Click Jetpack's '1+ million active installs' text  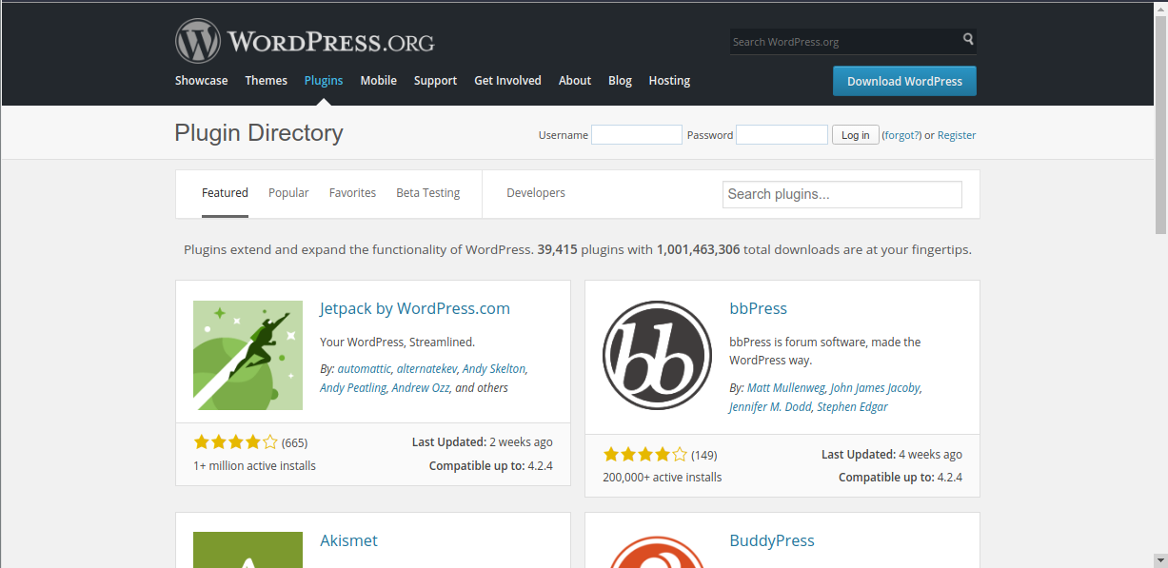[254, 466]
